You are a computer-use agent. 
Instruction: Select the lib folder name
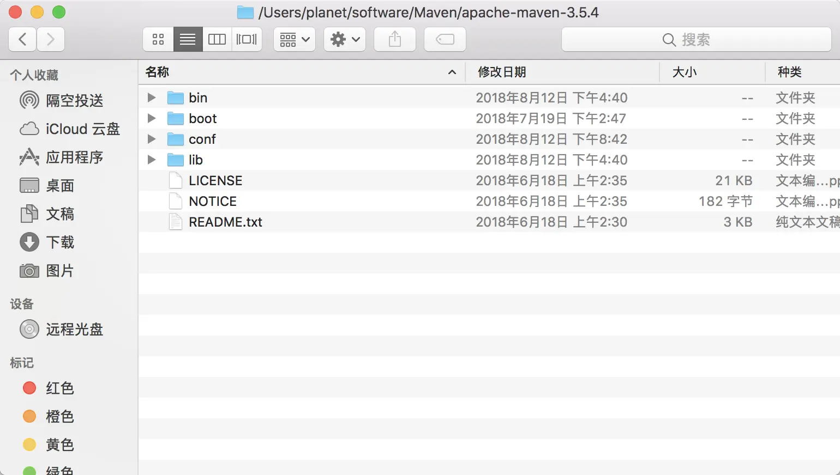pyautogui.click(x=196, y=160)
